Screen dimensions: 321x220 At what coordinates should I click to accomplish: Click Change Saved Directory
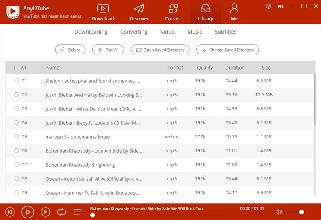pos(228,50)
